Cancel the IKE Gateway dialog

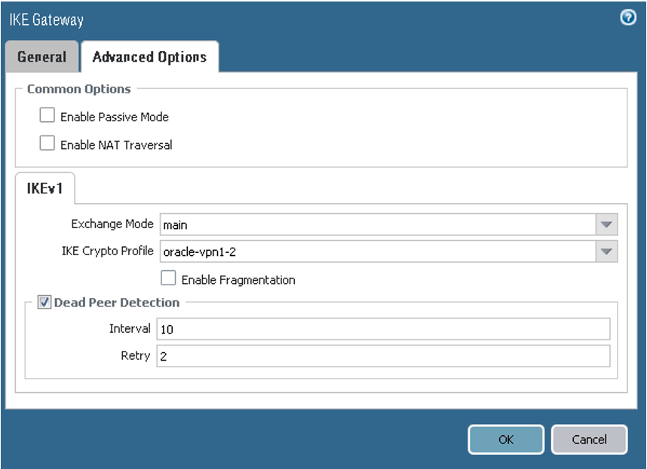pyautogui.click(x=589, y=439)
